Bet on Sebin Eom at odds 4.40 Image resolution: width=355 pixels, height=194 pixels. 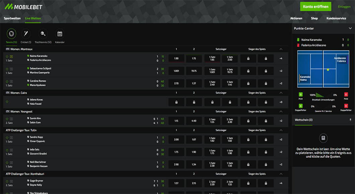tap(194, 121)
